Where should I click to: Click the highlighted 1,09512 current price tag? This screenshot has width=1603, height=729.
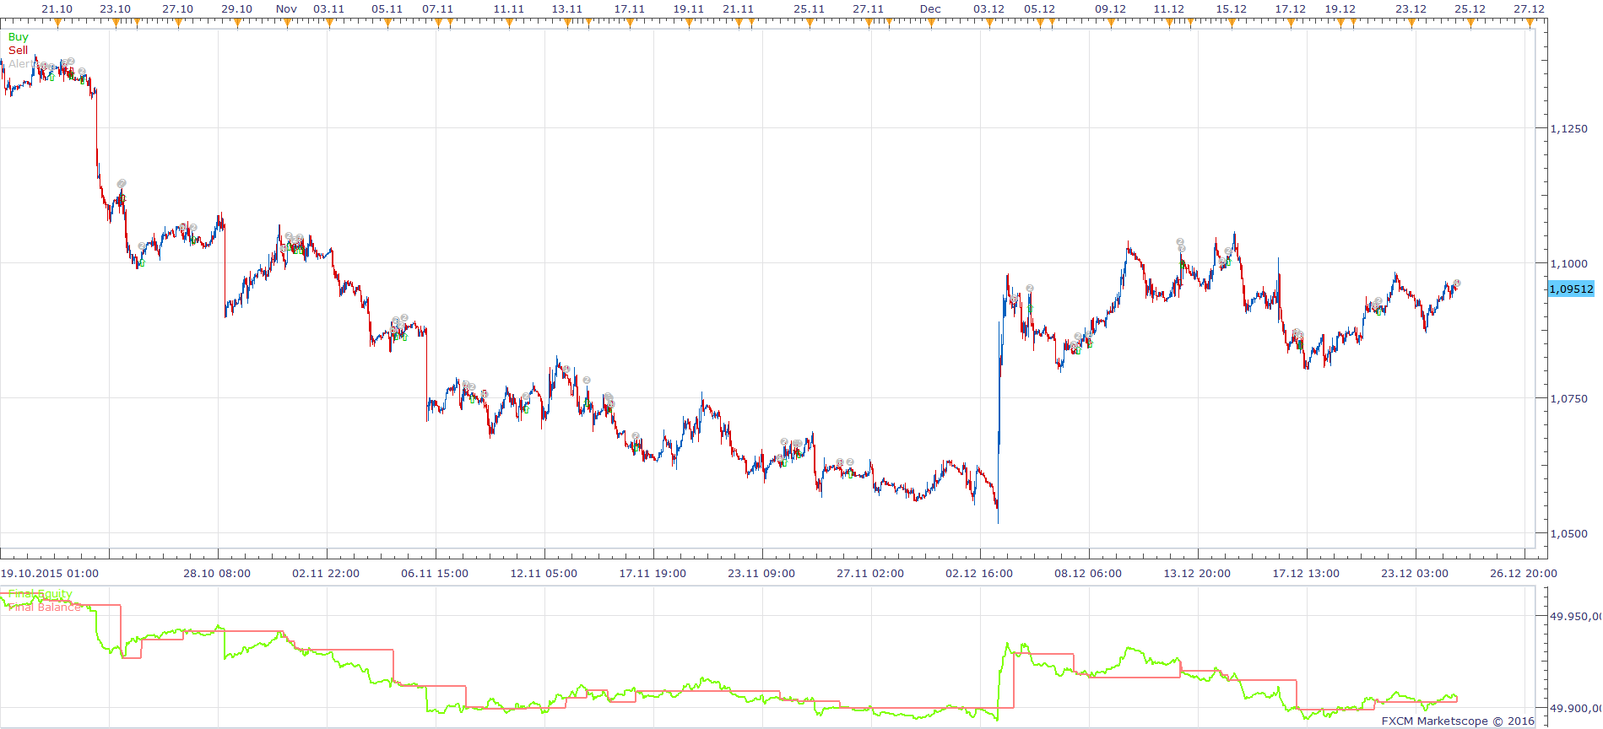[1571, 289]
